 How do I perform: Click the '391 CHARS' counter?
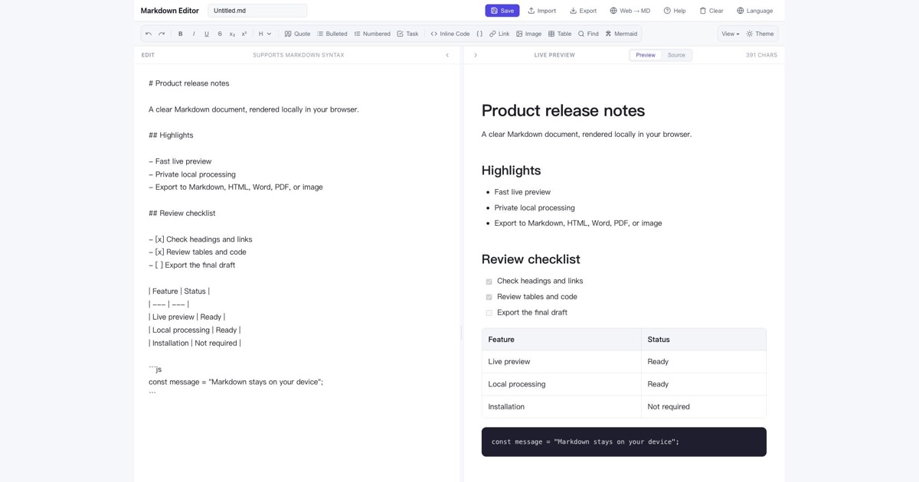(761, 55)
